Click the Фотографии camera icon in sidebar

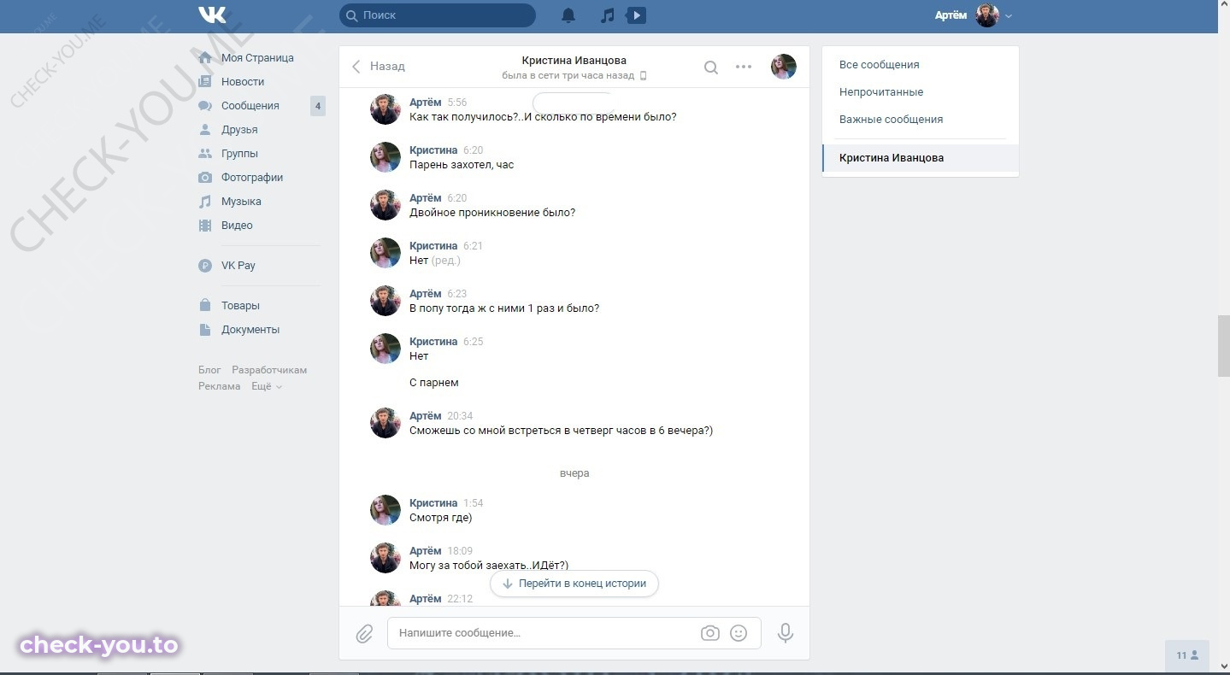pos(205,178)
